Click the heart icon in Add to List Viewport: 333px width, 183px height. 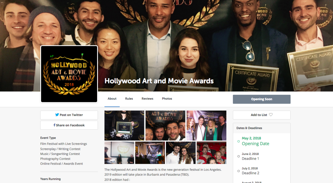coord(271,115)
